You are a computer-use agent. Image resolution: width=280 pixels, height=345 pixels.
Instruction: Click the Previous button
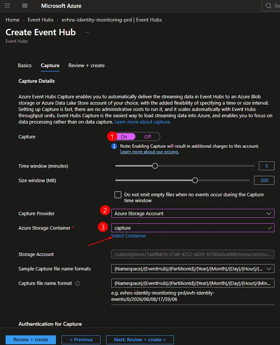pyautogui.click(x=81, y=340)
